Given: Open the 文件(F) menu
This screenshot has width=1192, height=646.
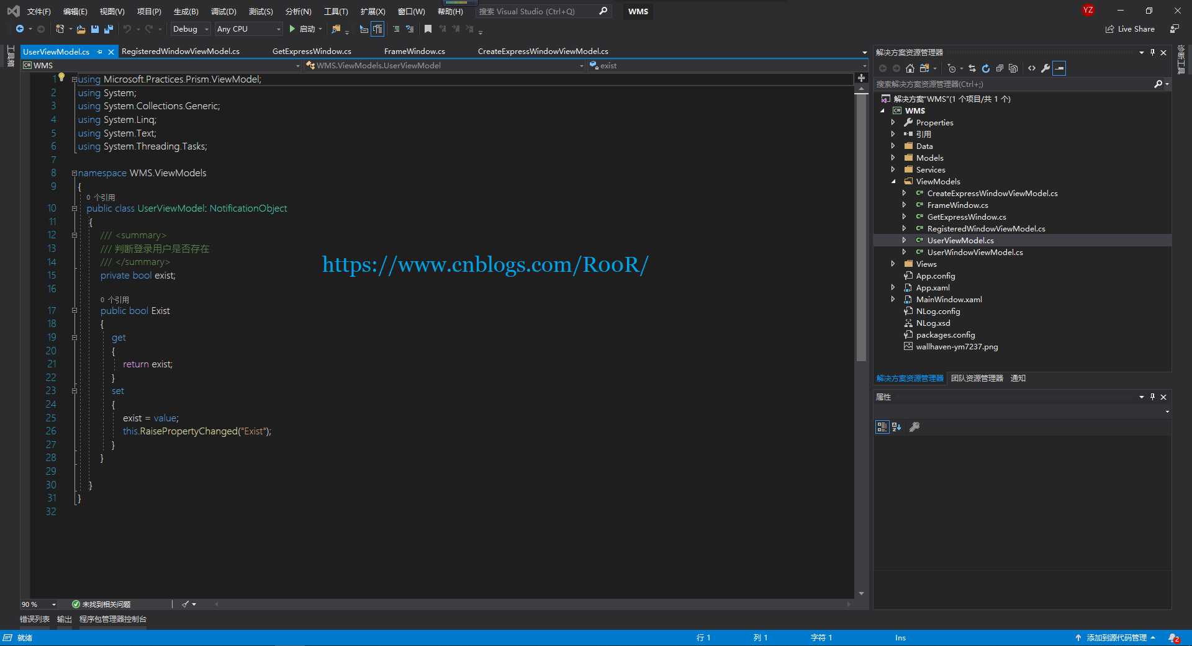Looking at the screenshot, I should 39,11.
